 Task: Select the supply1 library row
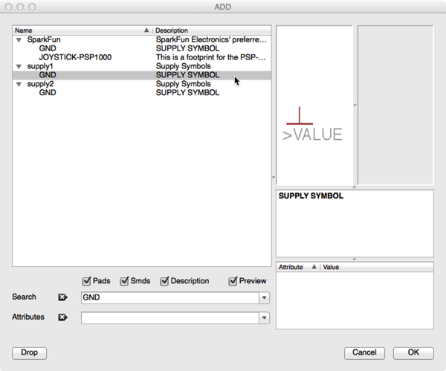[x=142, y=66]
